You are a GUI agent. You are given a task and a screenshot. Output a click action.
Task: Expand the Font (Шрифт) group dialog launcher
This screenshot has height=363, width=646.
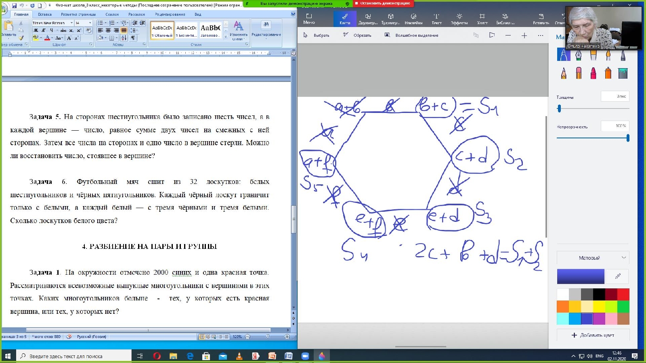(90, 44)
